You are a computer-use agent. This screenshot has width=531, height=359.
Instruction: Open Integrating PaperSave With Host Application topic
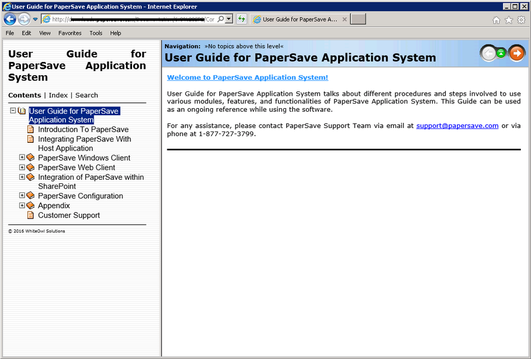click(x=85, y=143)
